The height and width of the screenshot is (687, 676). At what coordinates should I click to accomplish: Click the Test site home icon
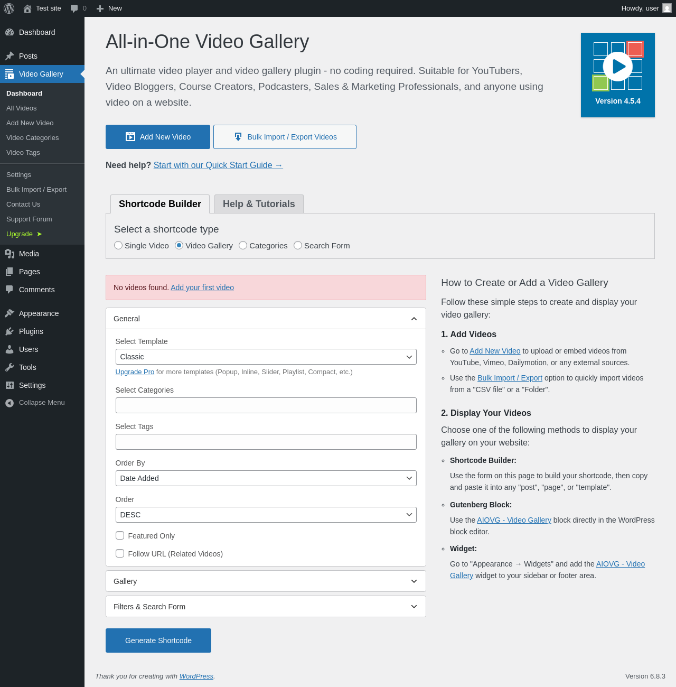click(x=27, y=8)
